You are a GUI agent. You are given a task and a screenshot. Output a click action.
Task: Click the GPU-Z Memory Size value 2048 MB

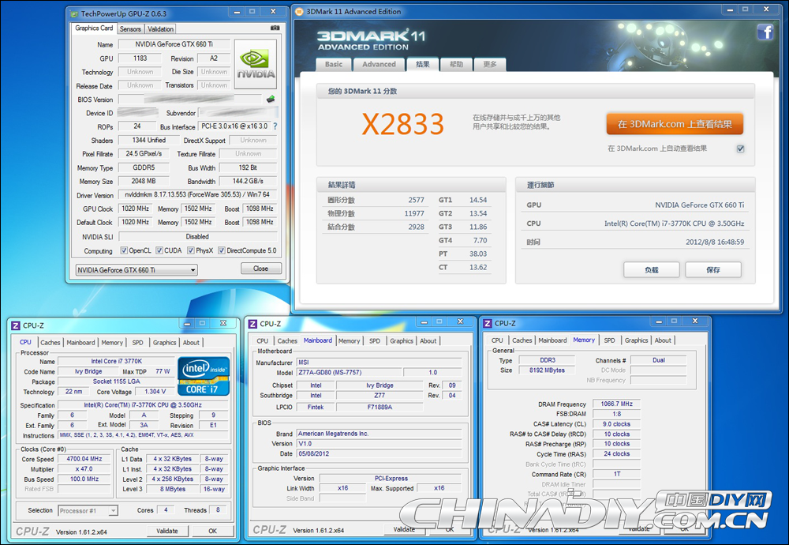[144, 182]
